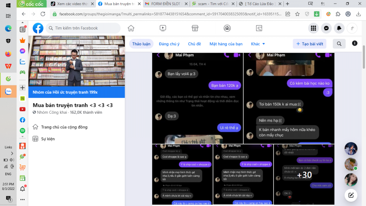
Task: Open the account profile dropdown
Action: coord(352,28)
